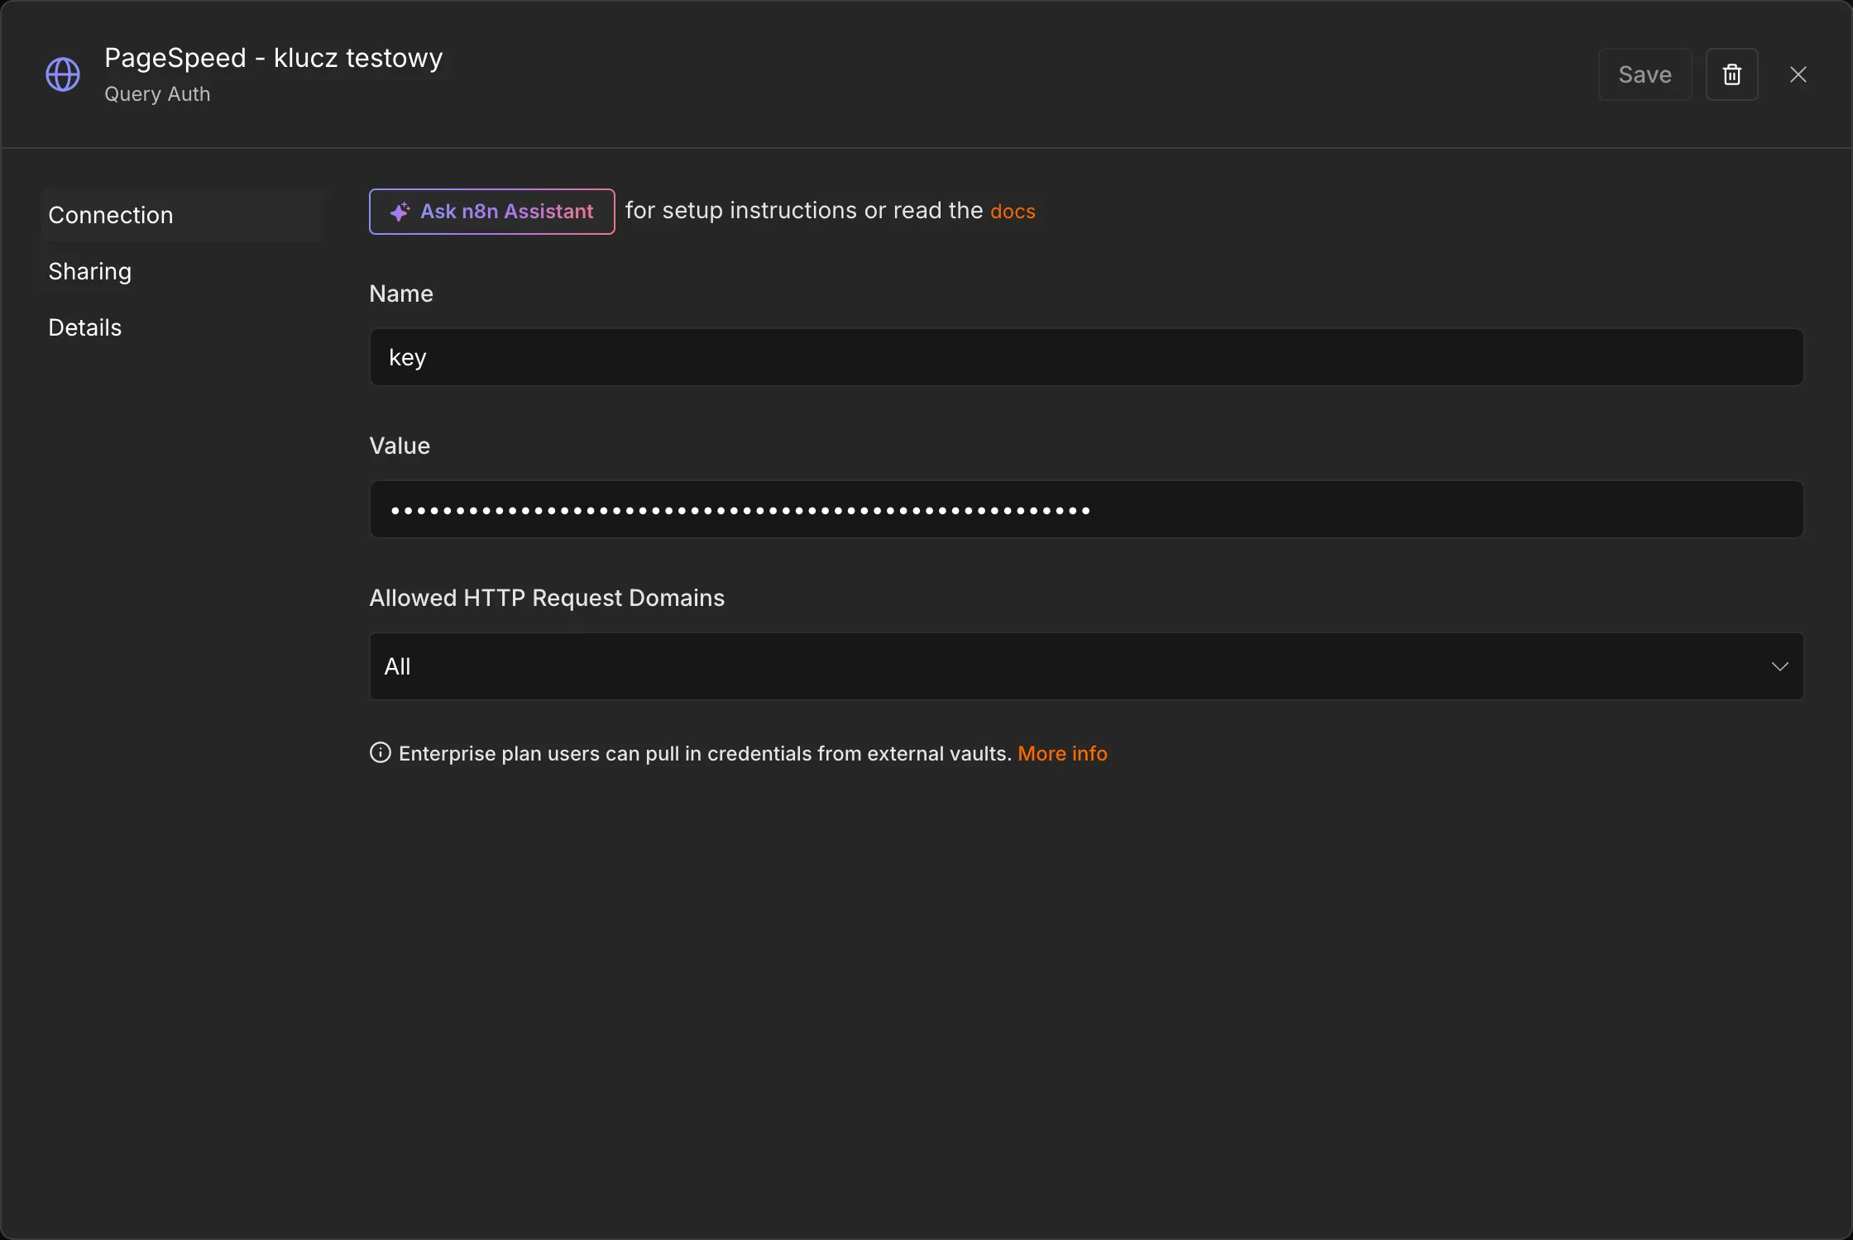The width and height of the screenshot is (1853, 1240).
Task: Click the 'Query Auth' subtitle text
Action: (x=157, y=94)
